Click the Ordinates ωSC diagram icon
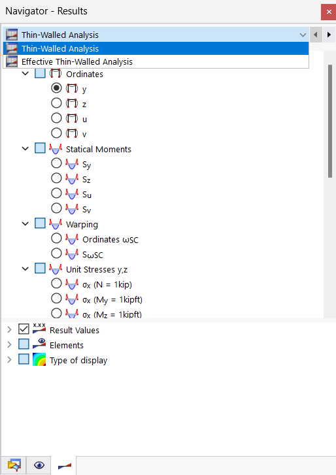This screenshot has width=336, height=475. coord(72,238)
